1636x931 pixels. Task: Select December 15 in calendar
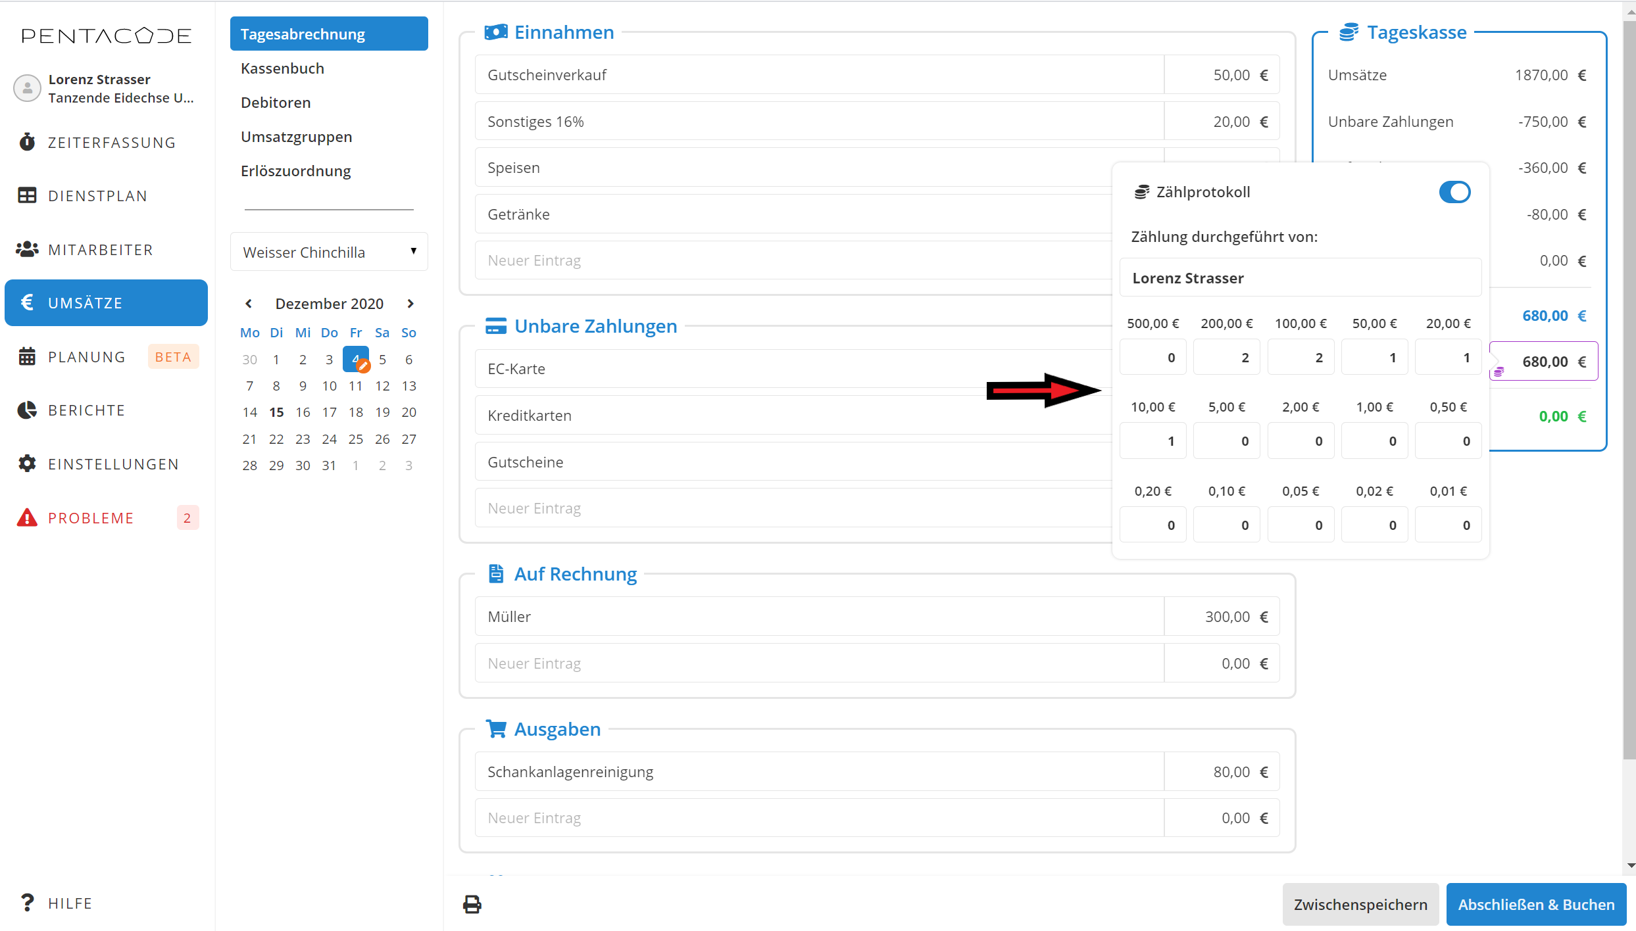(276, 412)
